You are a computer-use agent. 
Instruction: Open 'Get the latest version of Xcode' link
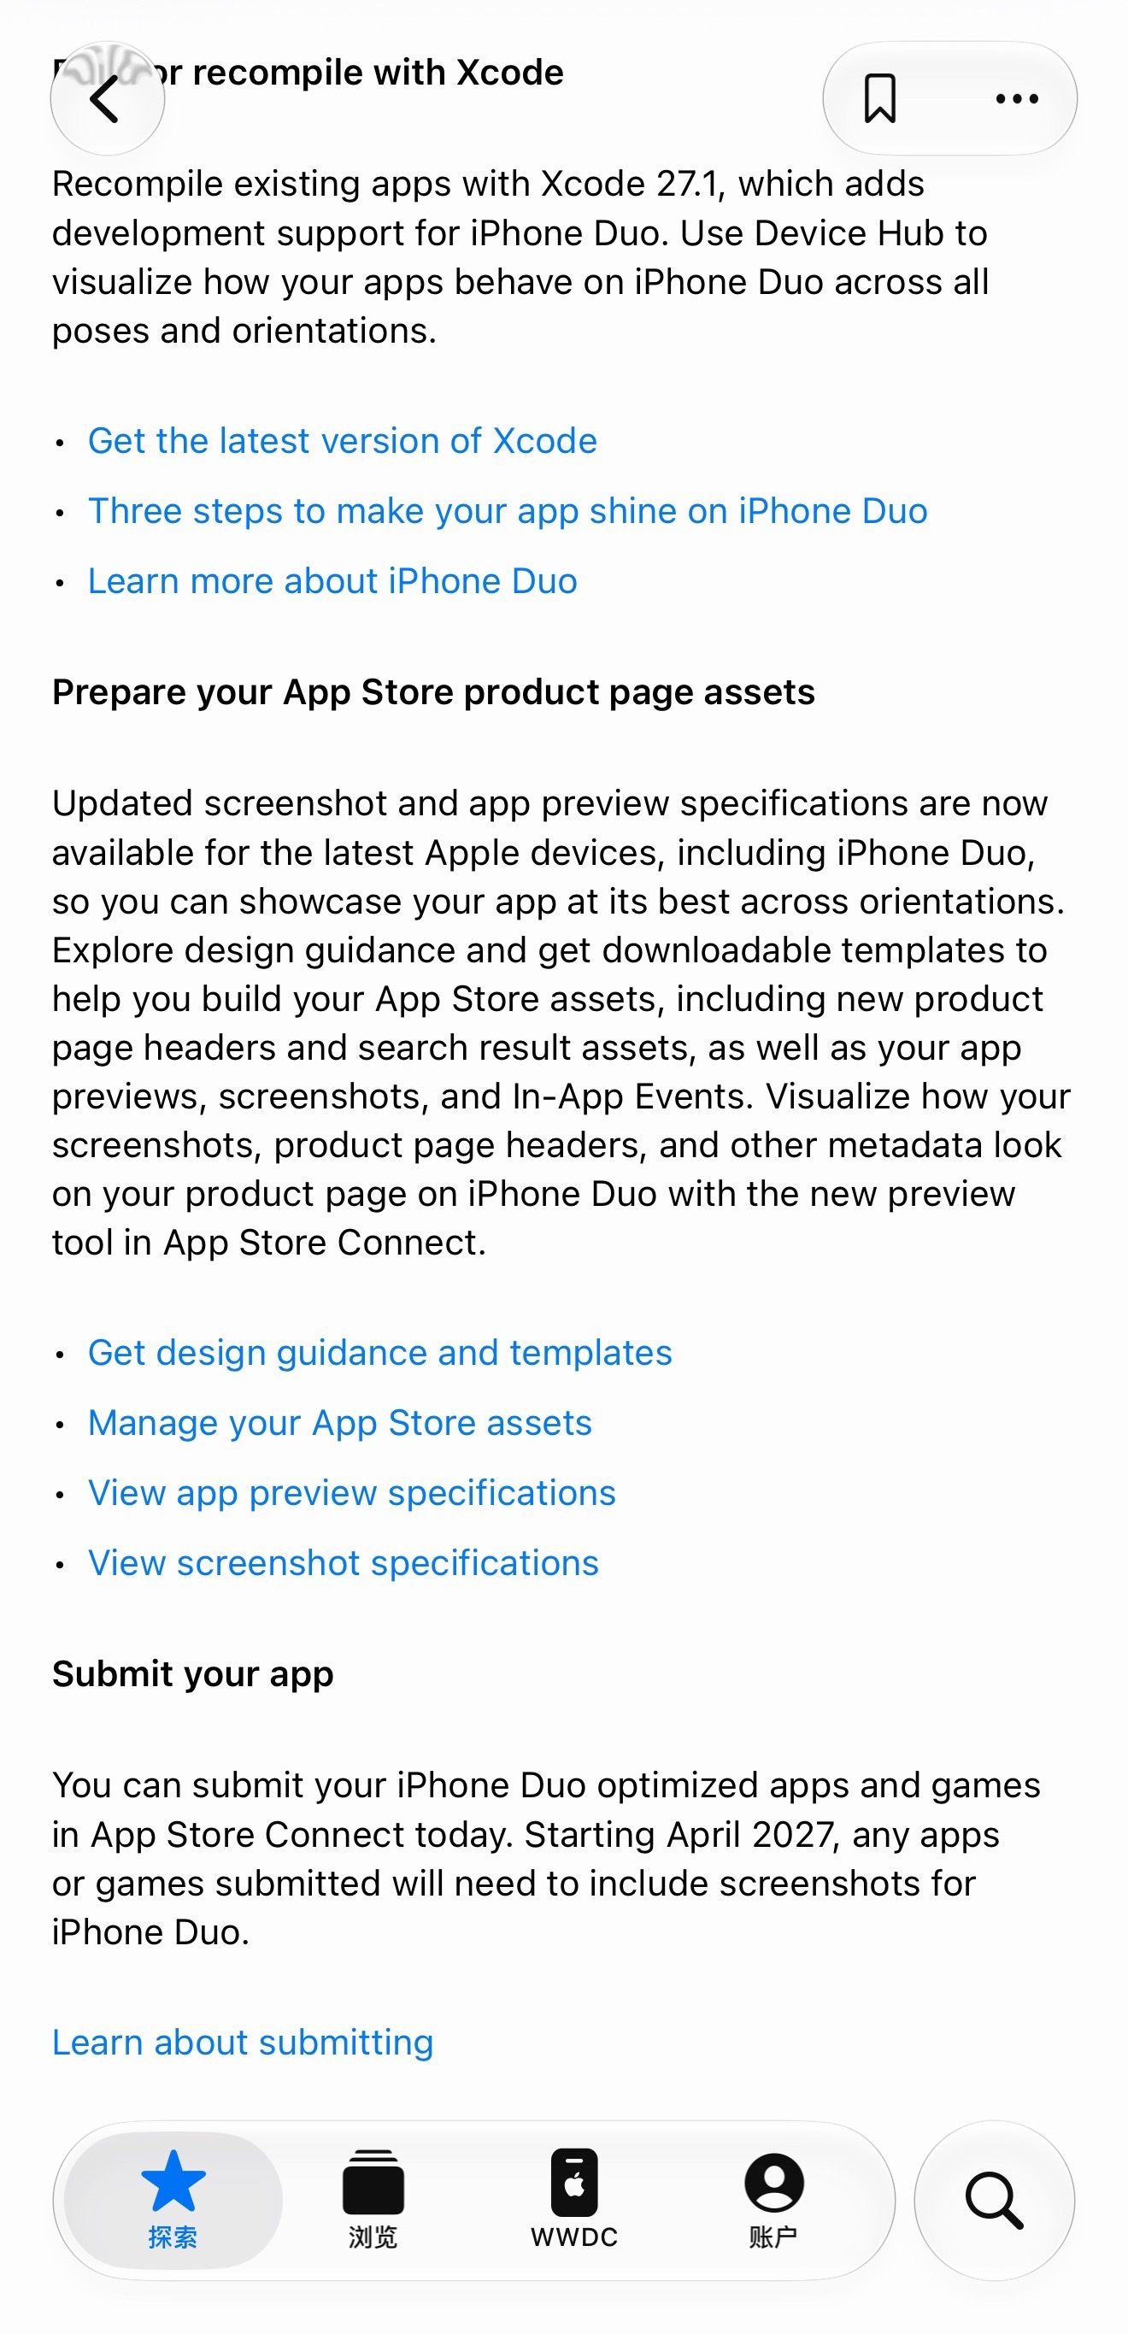coord(343,441)
